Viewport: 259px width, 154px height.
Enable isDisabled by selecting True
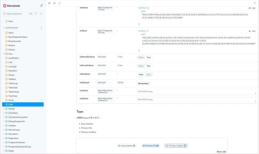(149, 74)
